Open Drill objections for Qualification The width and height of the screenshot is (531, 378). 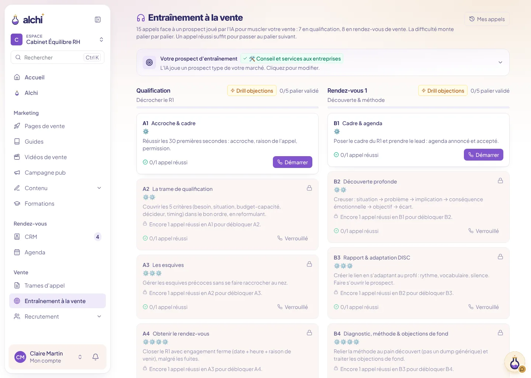coord(252,91)
